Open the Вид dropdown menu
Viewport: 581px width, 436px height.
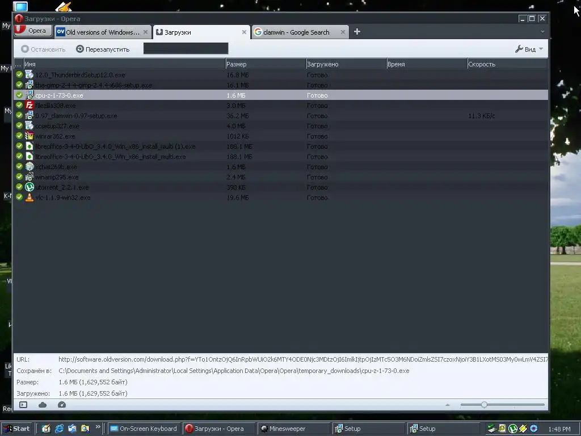click(529, 49)
